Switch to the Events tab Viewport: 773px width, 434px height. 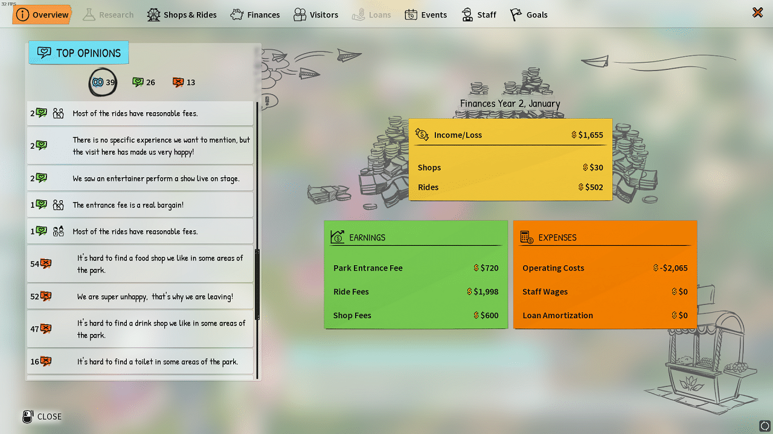tap(426, 14)
